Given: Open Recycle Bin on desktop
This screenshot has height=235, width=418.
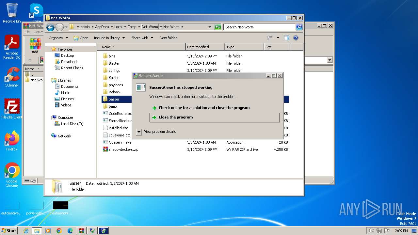Looking at the screenshot, I should click(12, 13).
